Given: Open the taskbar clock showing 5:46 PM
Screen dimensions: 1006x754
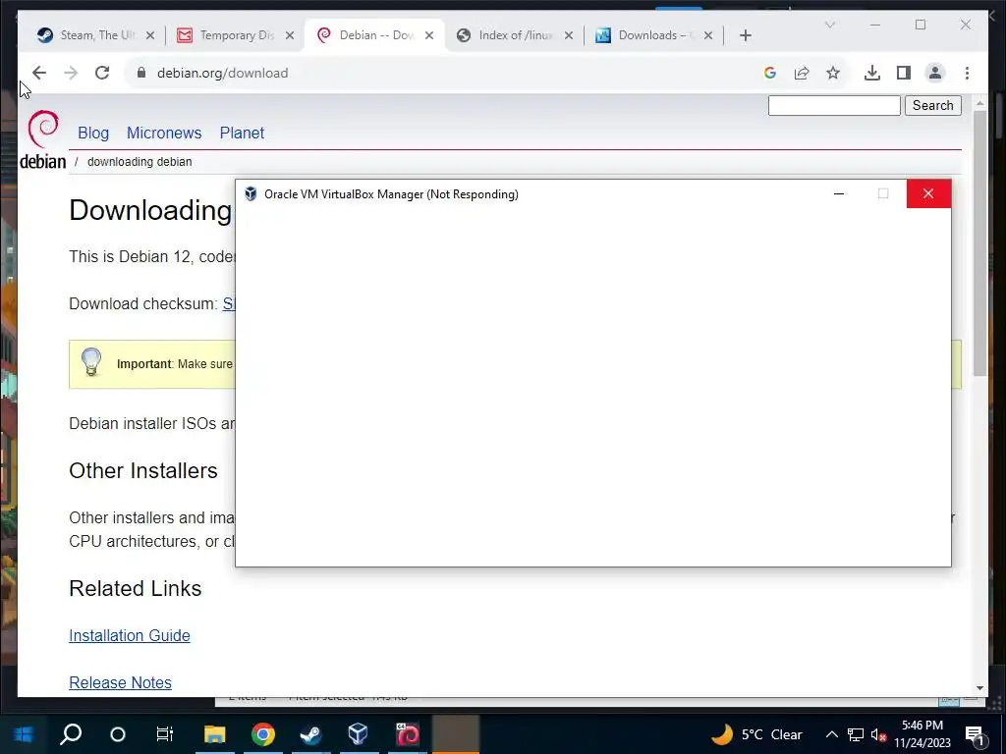Looking at the screenshot, I should coord(922,734).
